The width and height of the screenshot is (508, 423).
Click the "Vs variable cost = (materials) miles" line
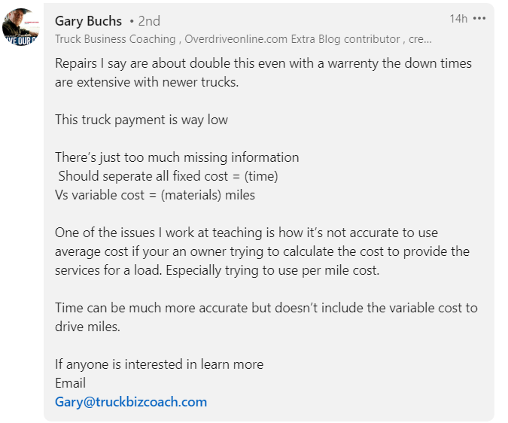click(155, 195)
